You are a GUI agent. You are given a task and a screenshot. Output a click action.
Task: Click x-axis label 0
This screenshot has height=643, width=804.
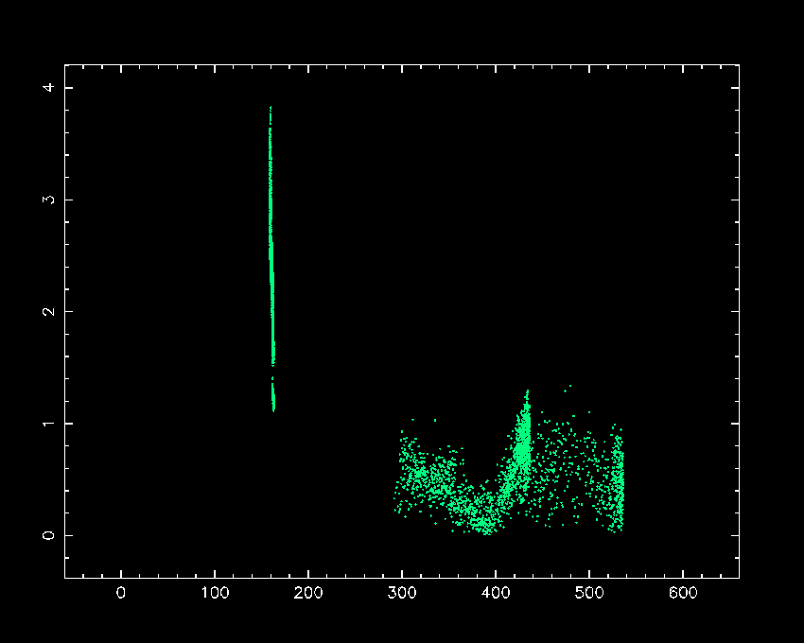click(x=121, y=593)
